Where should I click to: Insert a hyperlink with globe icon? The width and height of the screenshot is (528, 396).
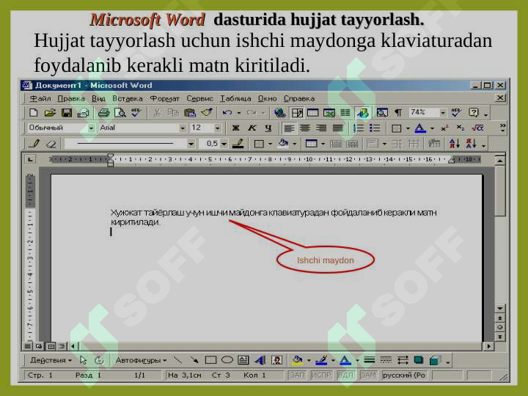279,112
